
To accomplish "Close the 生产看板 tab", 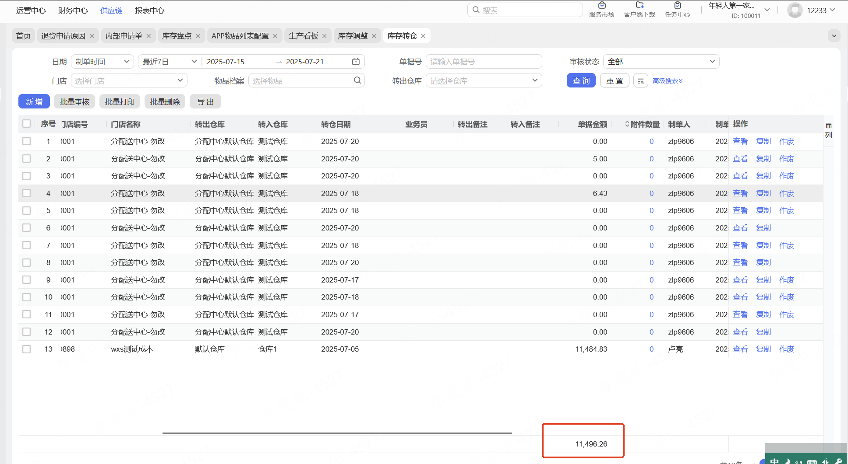I will click(x=325, y=36).
